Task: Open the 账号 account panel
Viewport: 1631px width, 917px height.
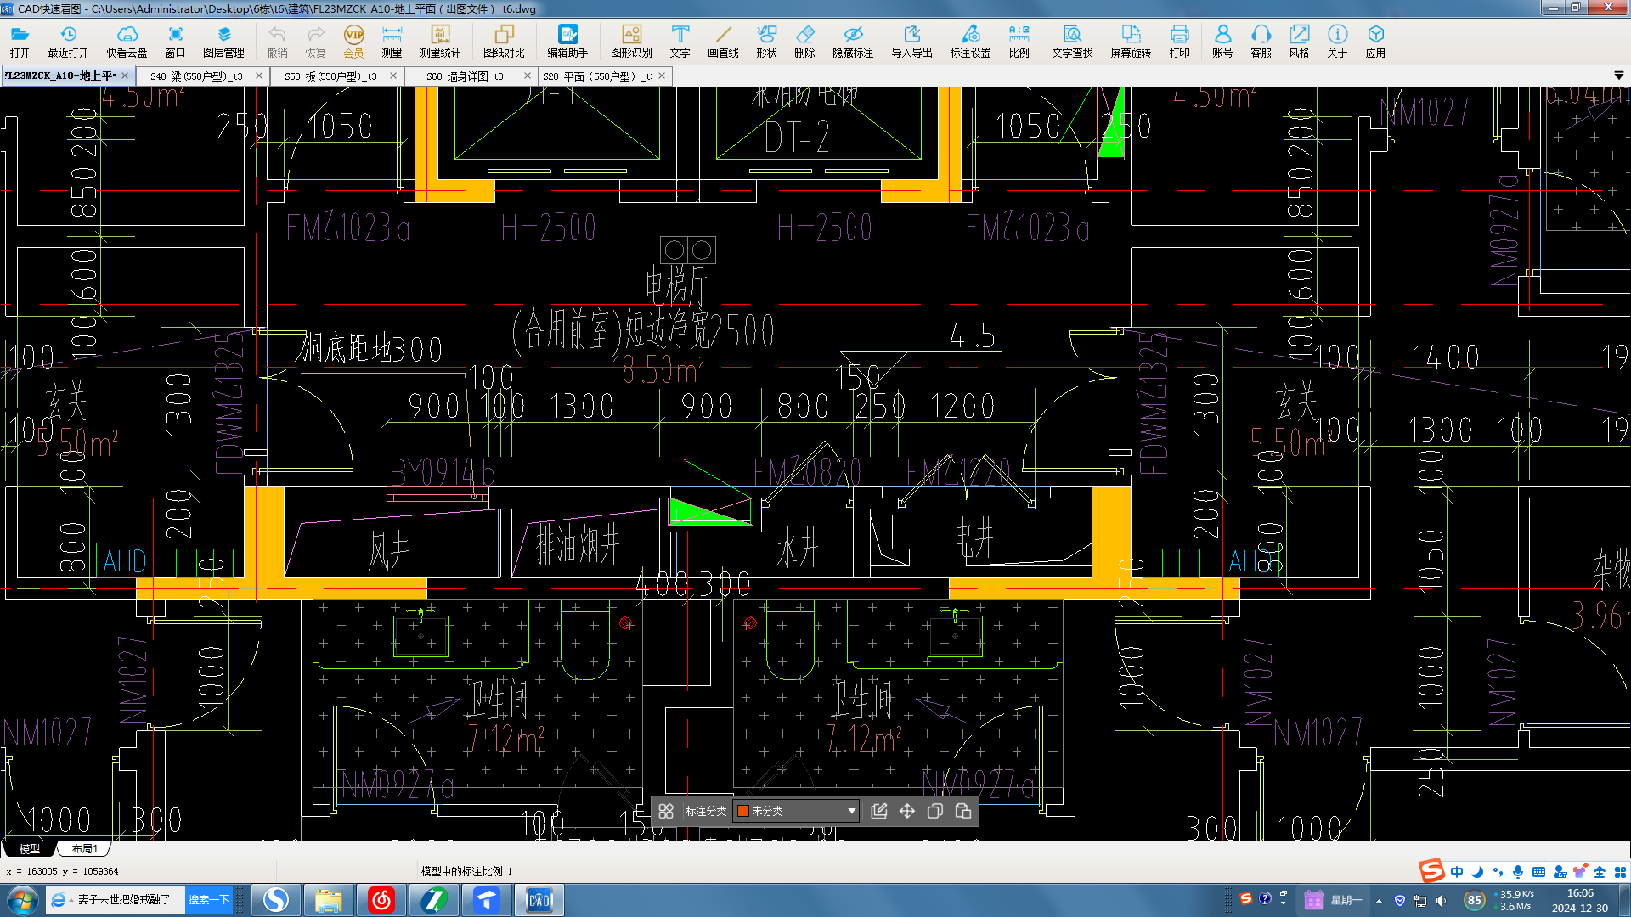Action: click(1222, 41)
